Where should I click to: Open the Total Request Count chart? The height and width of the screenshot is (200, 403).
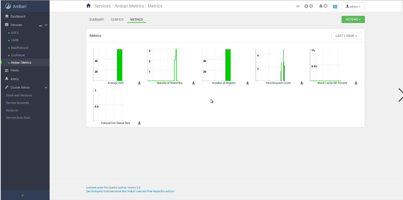pyautogui.click(x=271, y=65)
